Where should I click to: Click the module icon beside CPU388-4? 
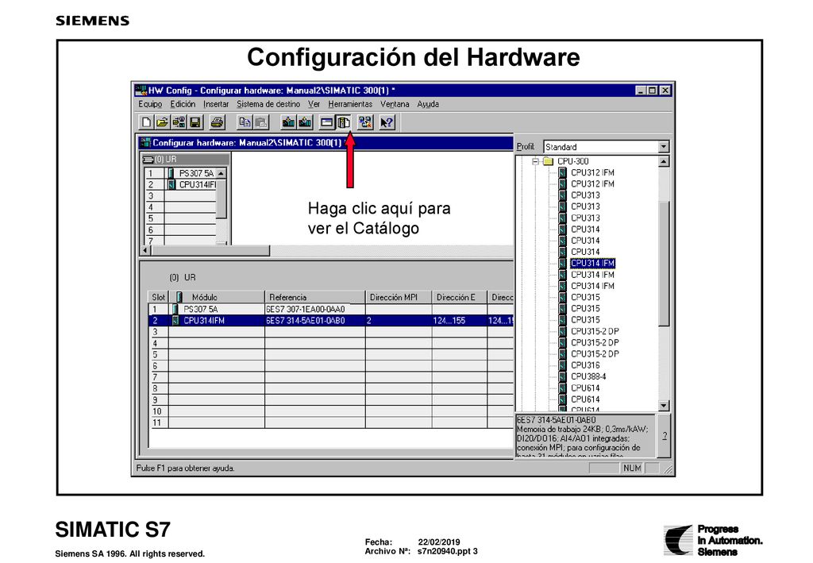(x=563, y=376)
